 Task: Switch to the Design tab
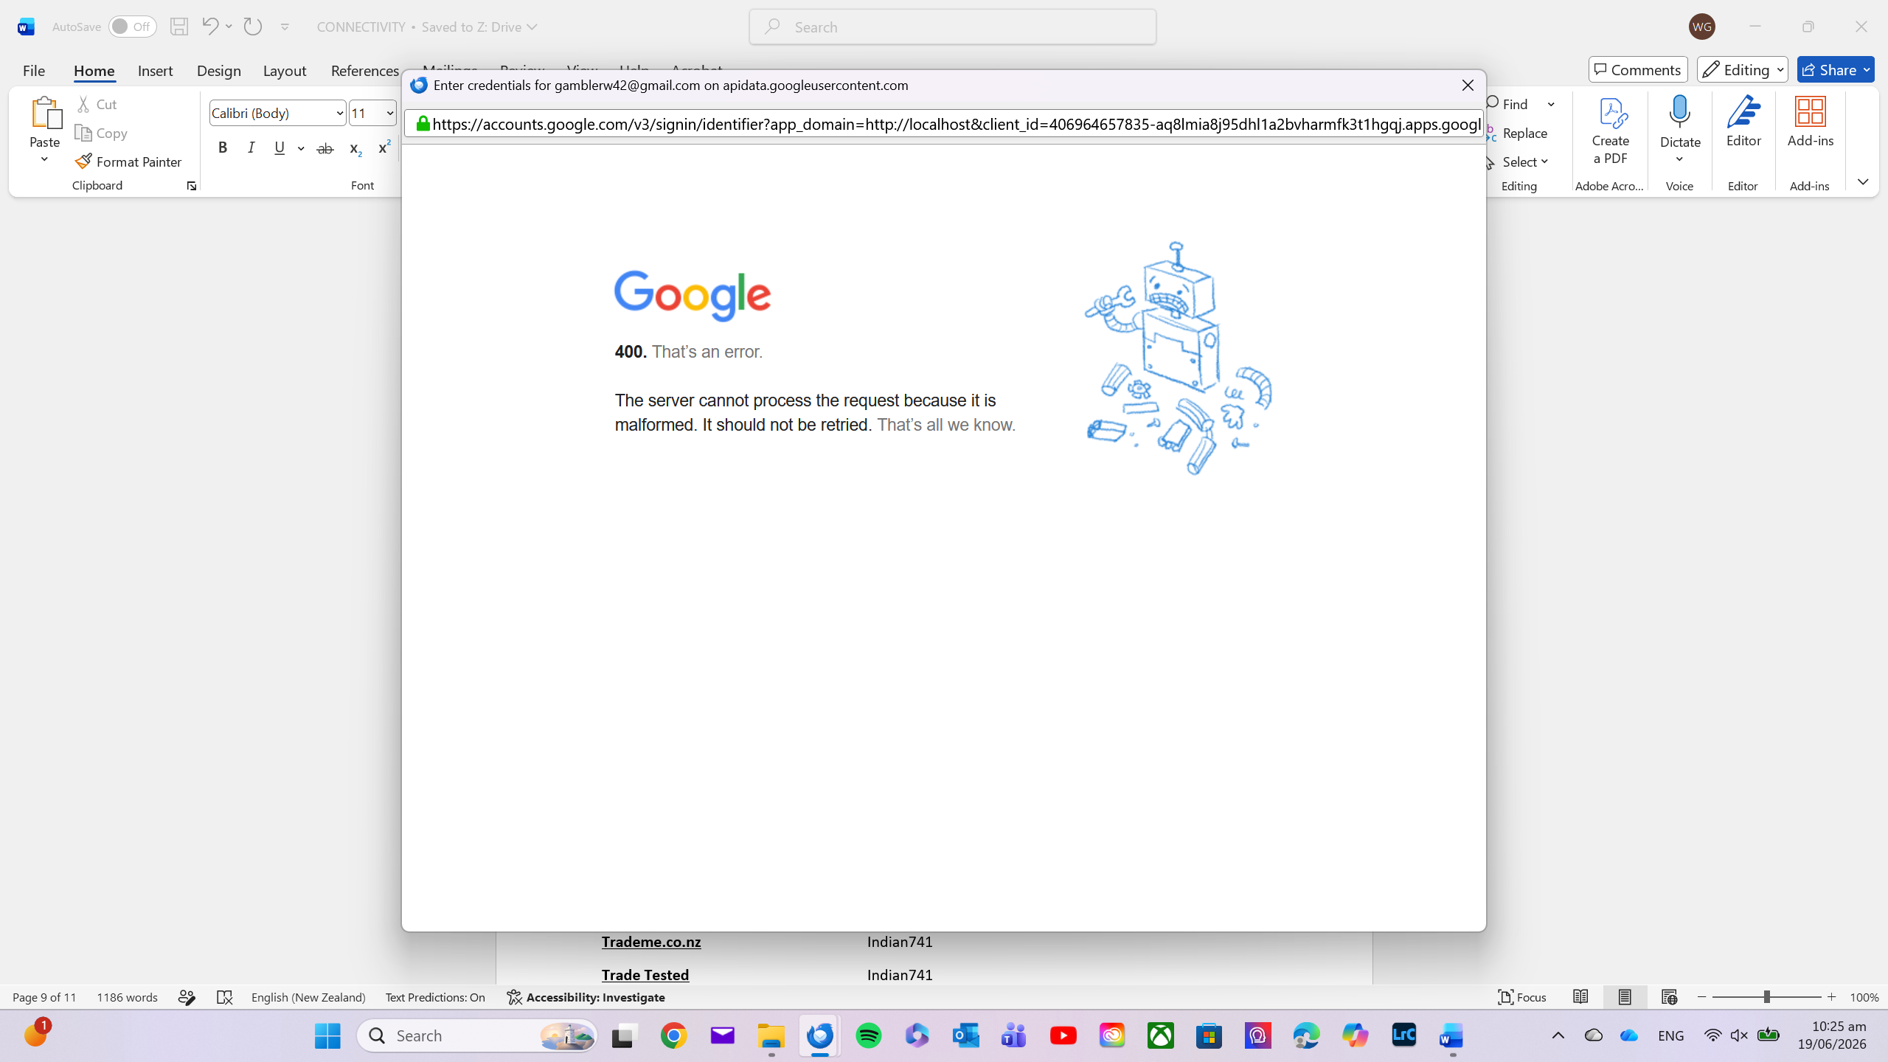(219, 70)
